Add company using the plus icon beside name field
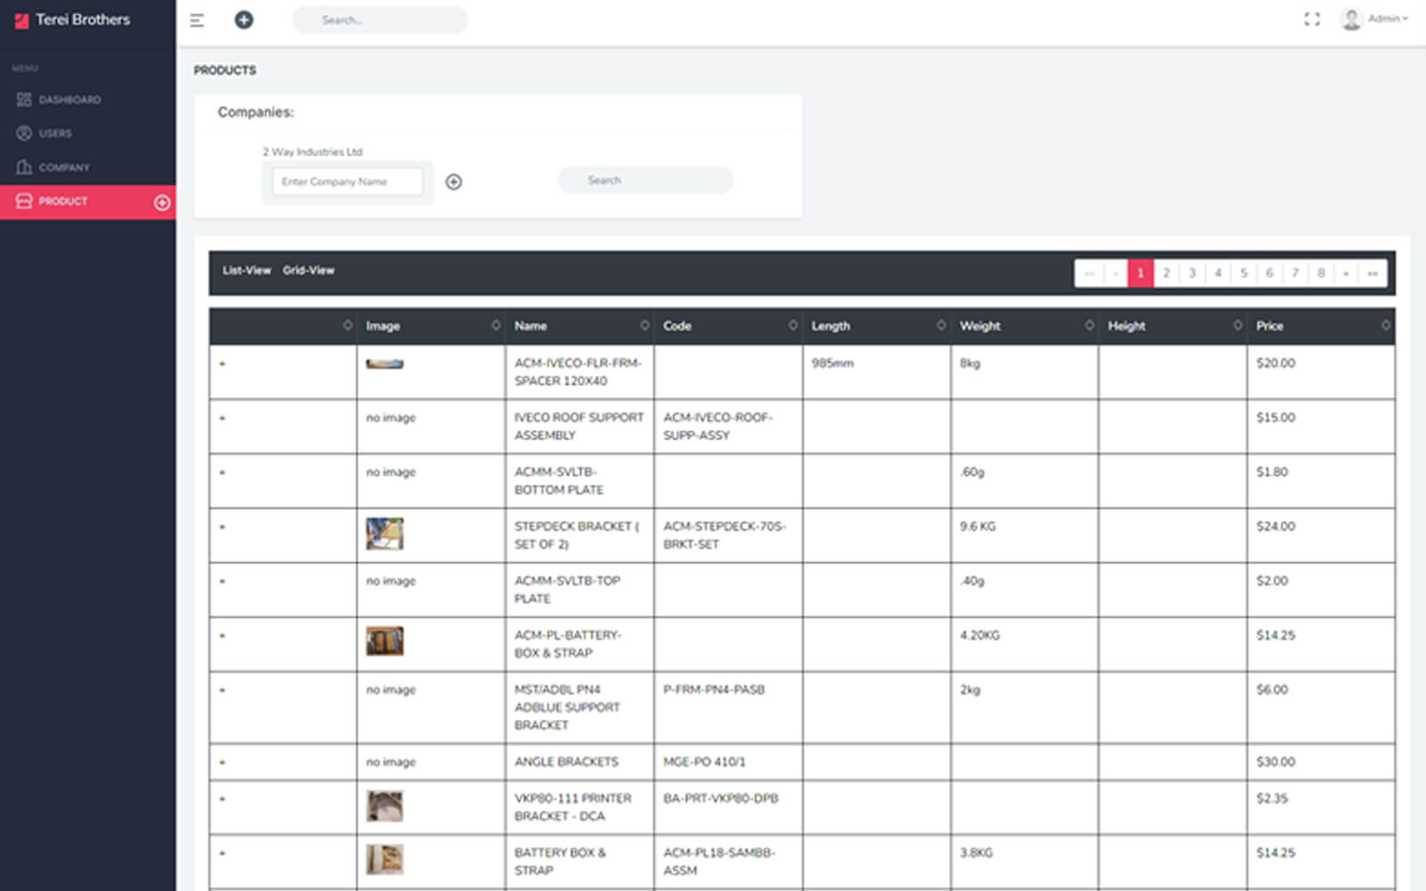1426x891 pixels. [454, 182]
